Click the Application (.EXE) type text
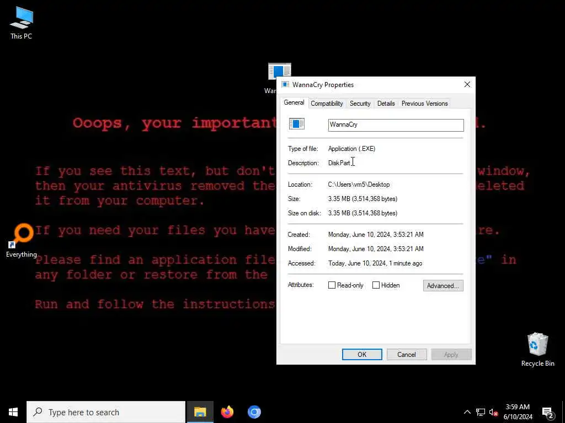The width and height of the screenshot is (565, 423). pos(351,149)
